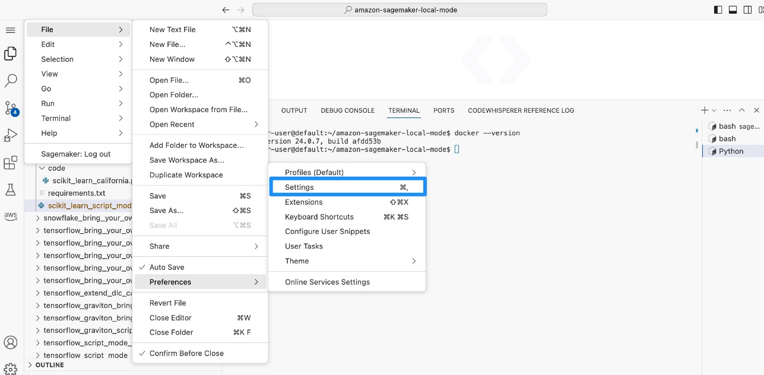Image resolution: width=764 pixels, height=375 pixels.
Task: Click the amazon-sagemaker-local-mode search box
Action: pyautogui.click(x=400, y=9)
